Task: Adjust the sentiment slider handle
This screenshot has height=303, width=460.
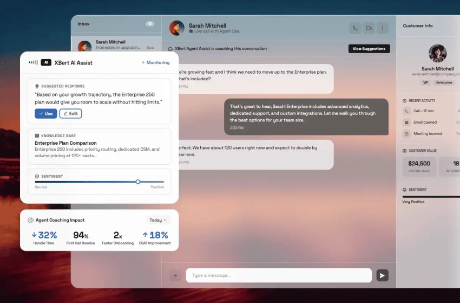Action: (138, 182)
